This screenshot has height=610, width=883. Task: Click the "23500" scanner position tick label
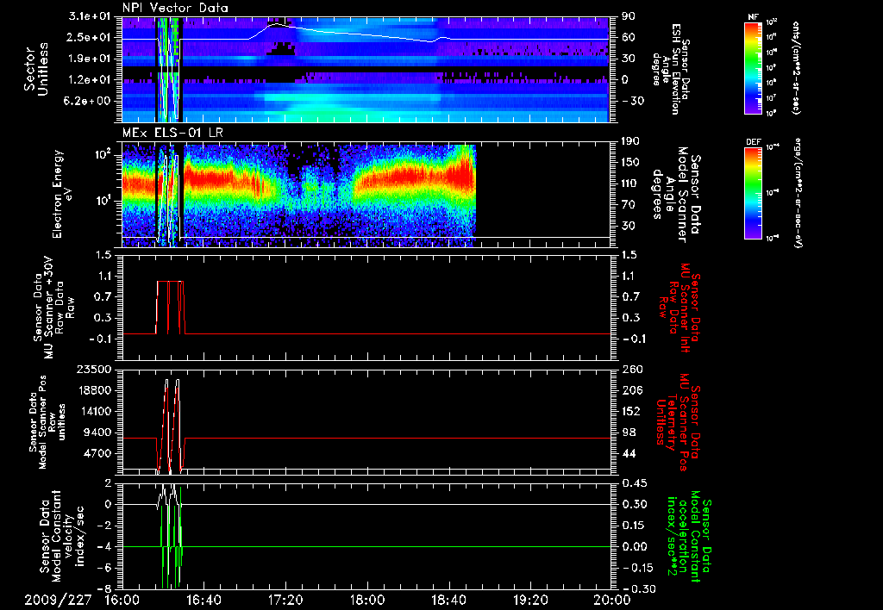tap(94, 369)
